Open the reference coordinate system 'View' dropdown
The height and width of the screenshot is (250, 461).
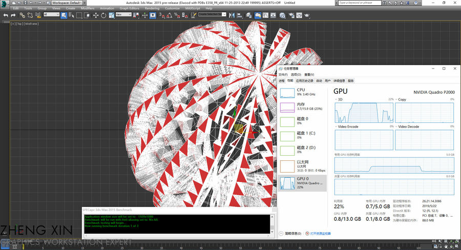point(123,14)
